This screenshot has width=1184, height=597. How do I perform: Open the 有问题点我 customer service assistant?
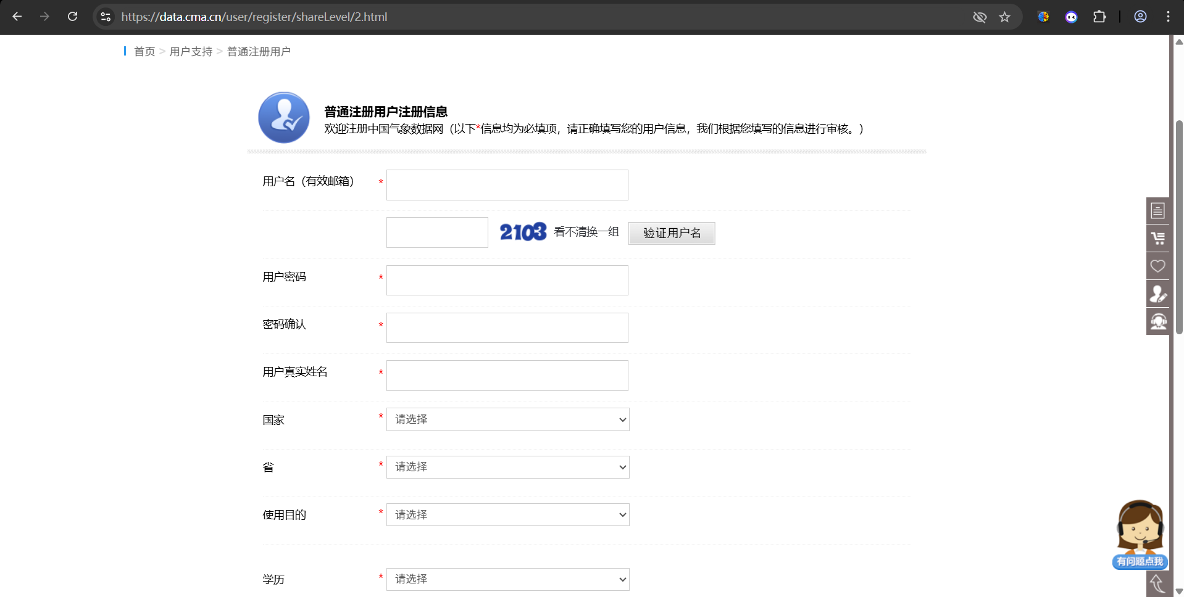(x=1140, y=534)
